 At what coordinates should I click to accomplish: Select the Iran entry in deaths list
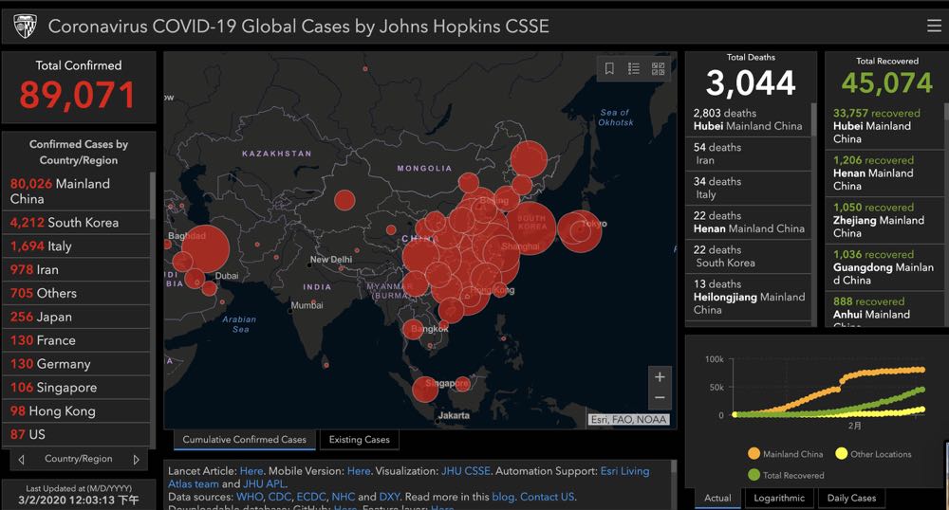[747, 154]
